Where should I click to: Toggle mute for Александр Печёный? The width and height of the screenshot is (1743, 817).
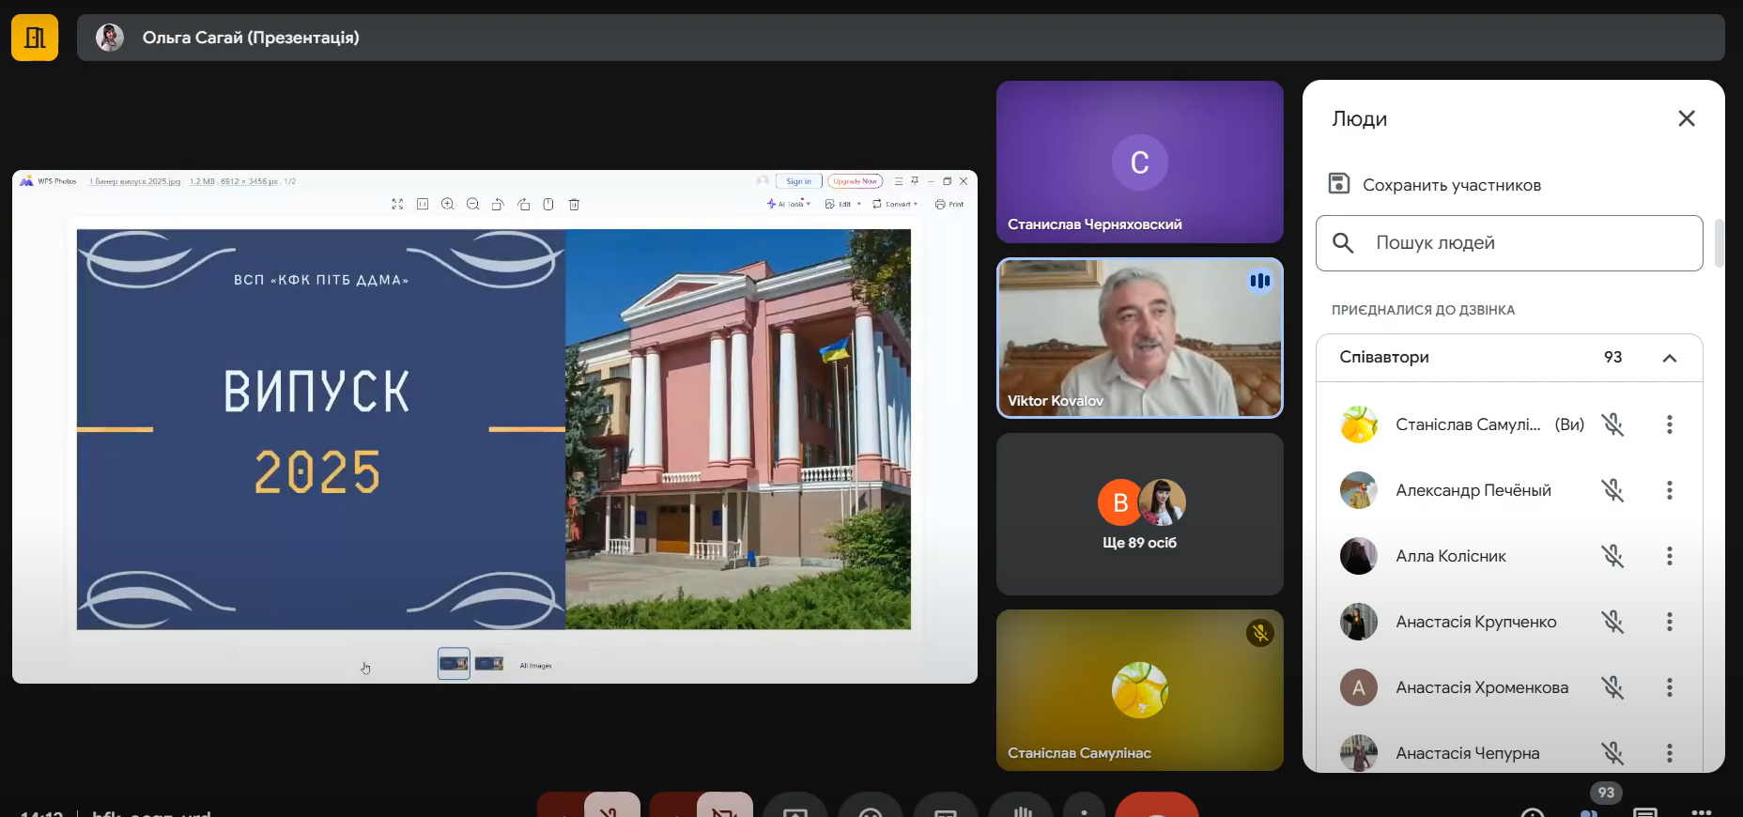pyautogui.click(x=1612, y=490)
